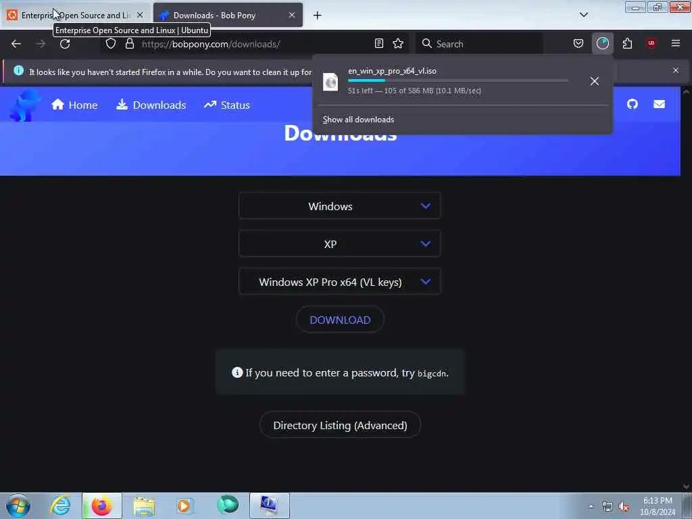Open Directory Listing (Advanced)
The image size is (692, 519).
coord(340,425)
